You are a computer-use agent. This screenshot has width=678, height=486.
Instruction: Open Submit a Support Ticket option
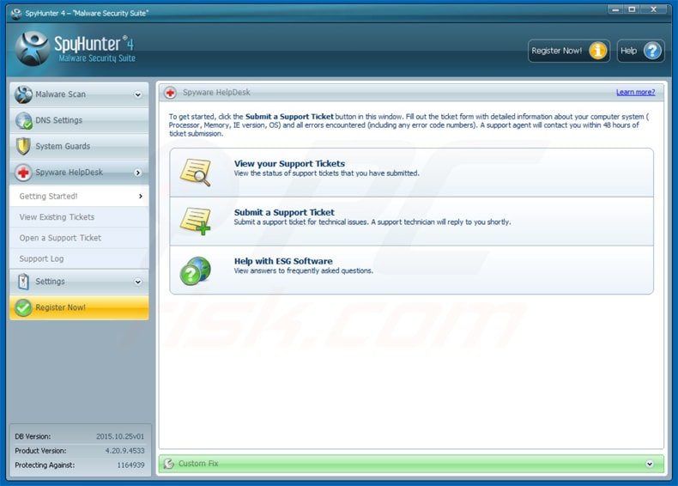click(x=411, y=222)
